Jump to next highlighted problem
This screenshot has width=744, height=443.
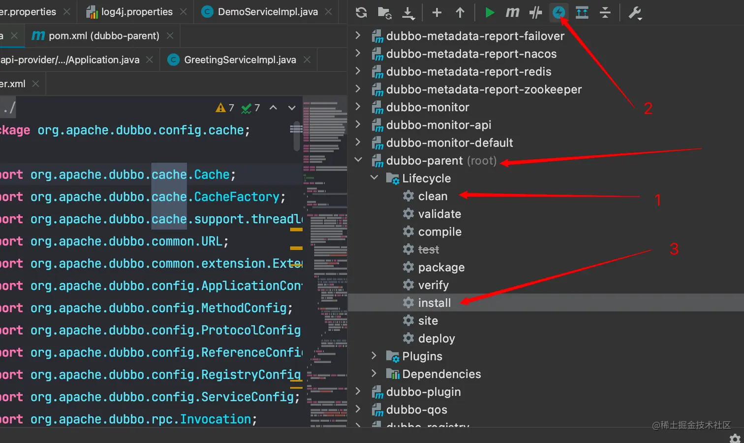pos(292,108)
